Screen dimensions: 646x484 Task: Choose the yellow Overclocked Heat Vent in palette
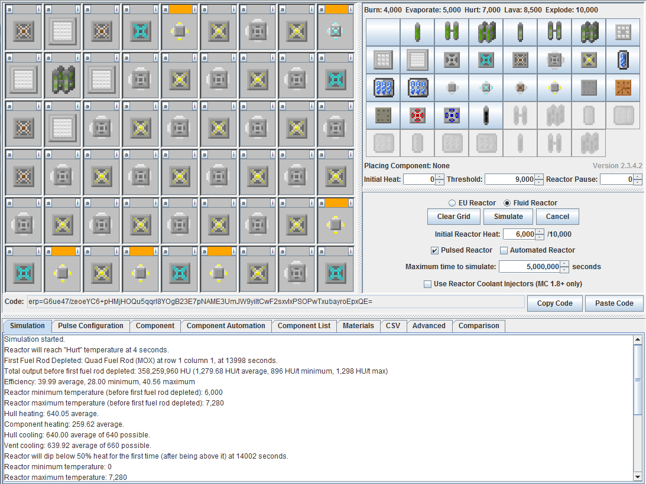[x=589, y=60]
